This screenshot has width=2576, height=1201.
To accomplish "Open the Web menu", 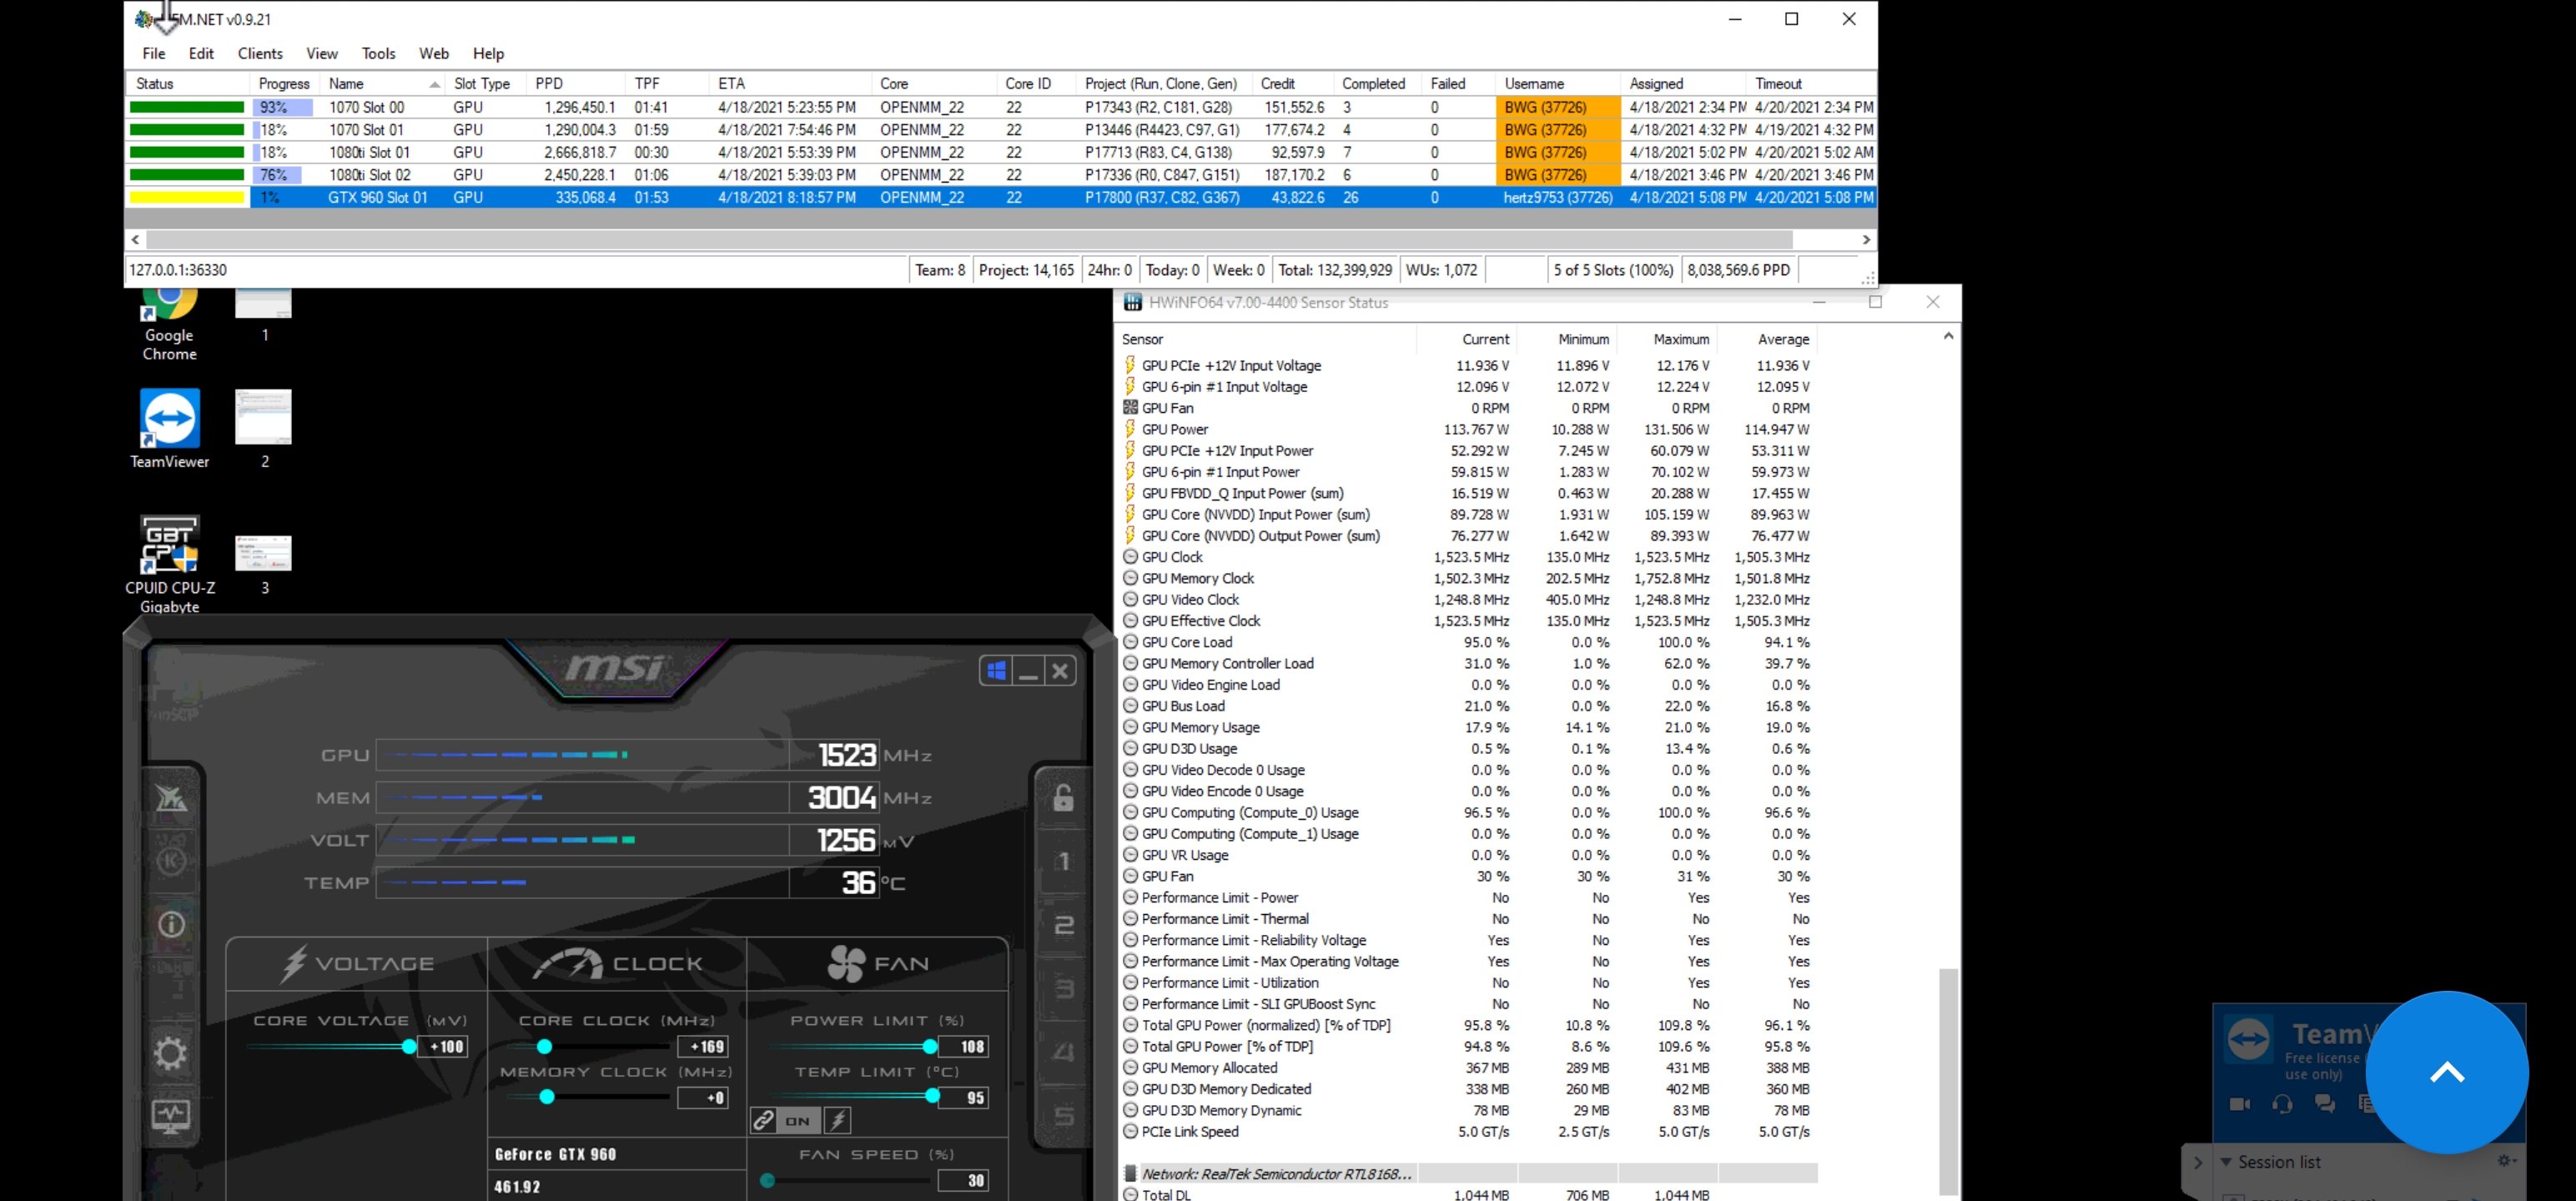I will (x=434, y=53).
